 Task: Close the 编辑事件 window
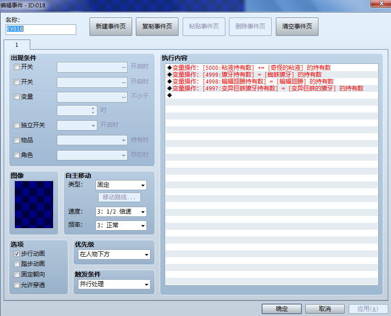pyautogui.click(x=381, y=4)
